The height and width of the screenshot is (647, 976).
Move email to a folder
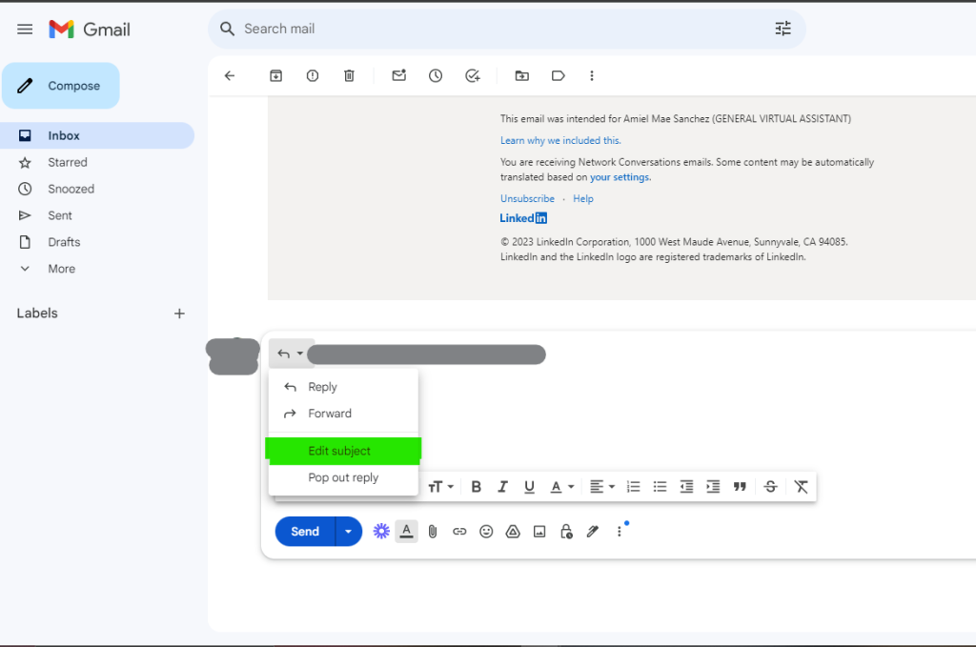[x=521, y=76]
